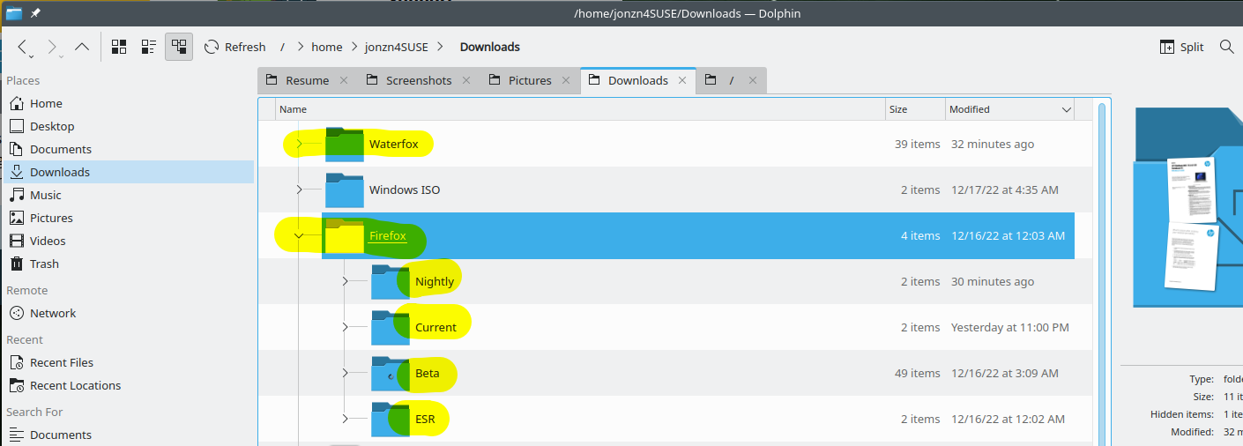This screenshot has height=446, width=1243.
Task: Expand the Current subfolder
Action: click(x=346, y=327)
